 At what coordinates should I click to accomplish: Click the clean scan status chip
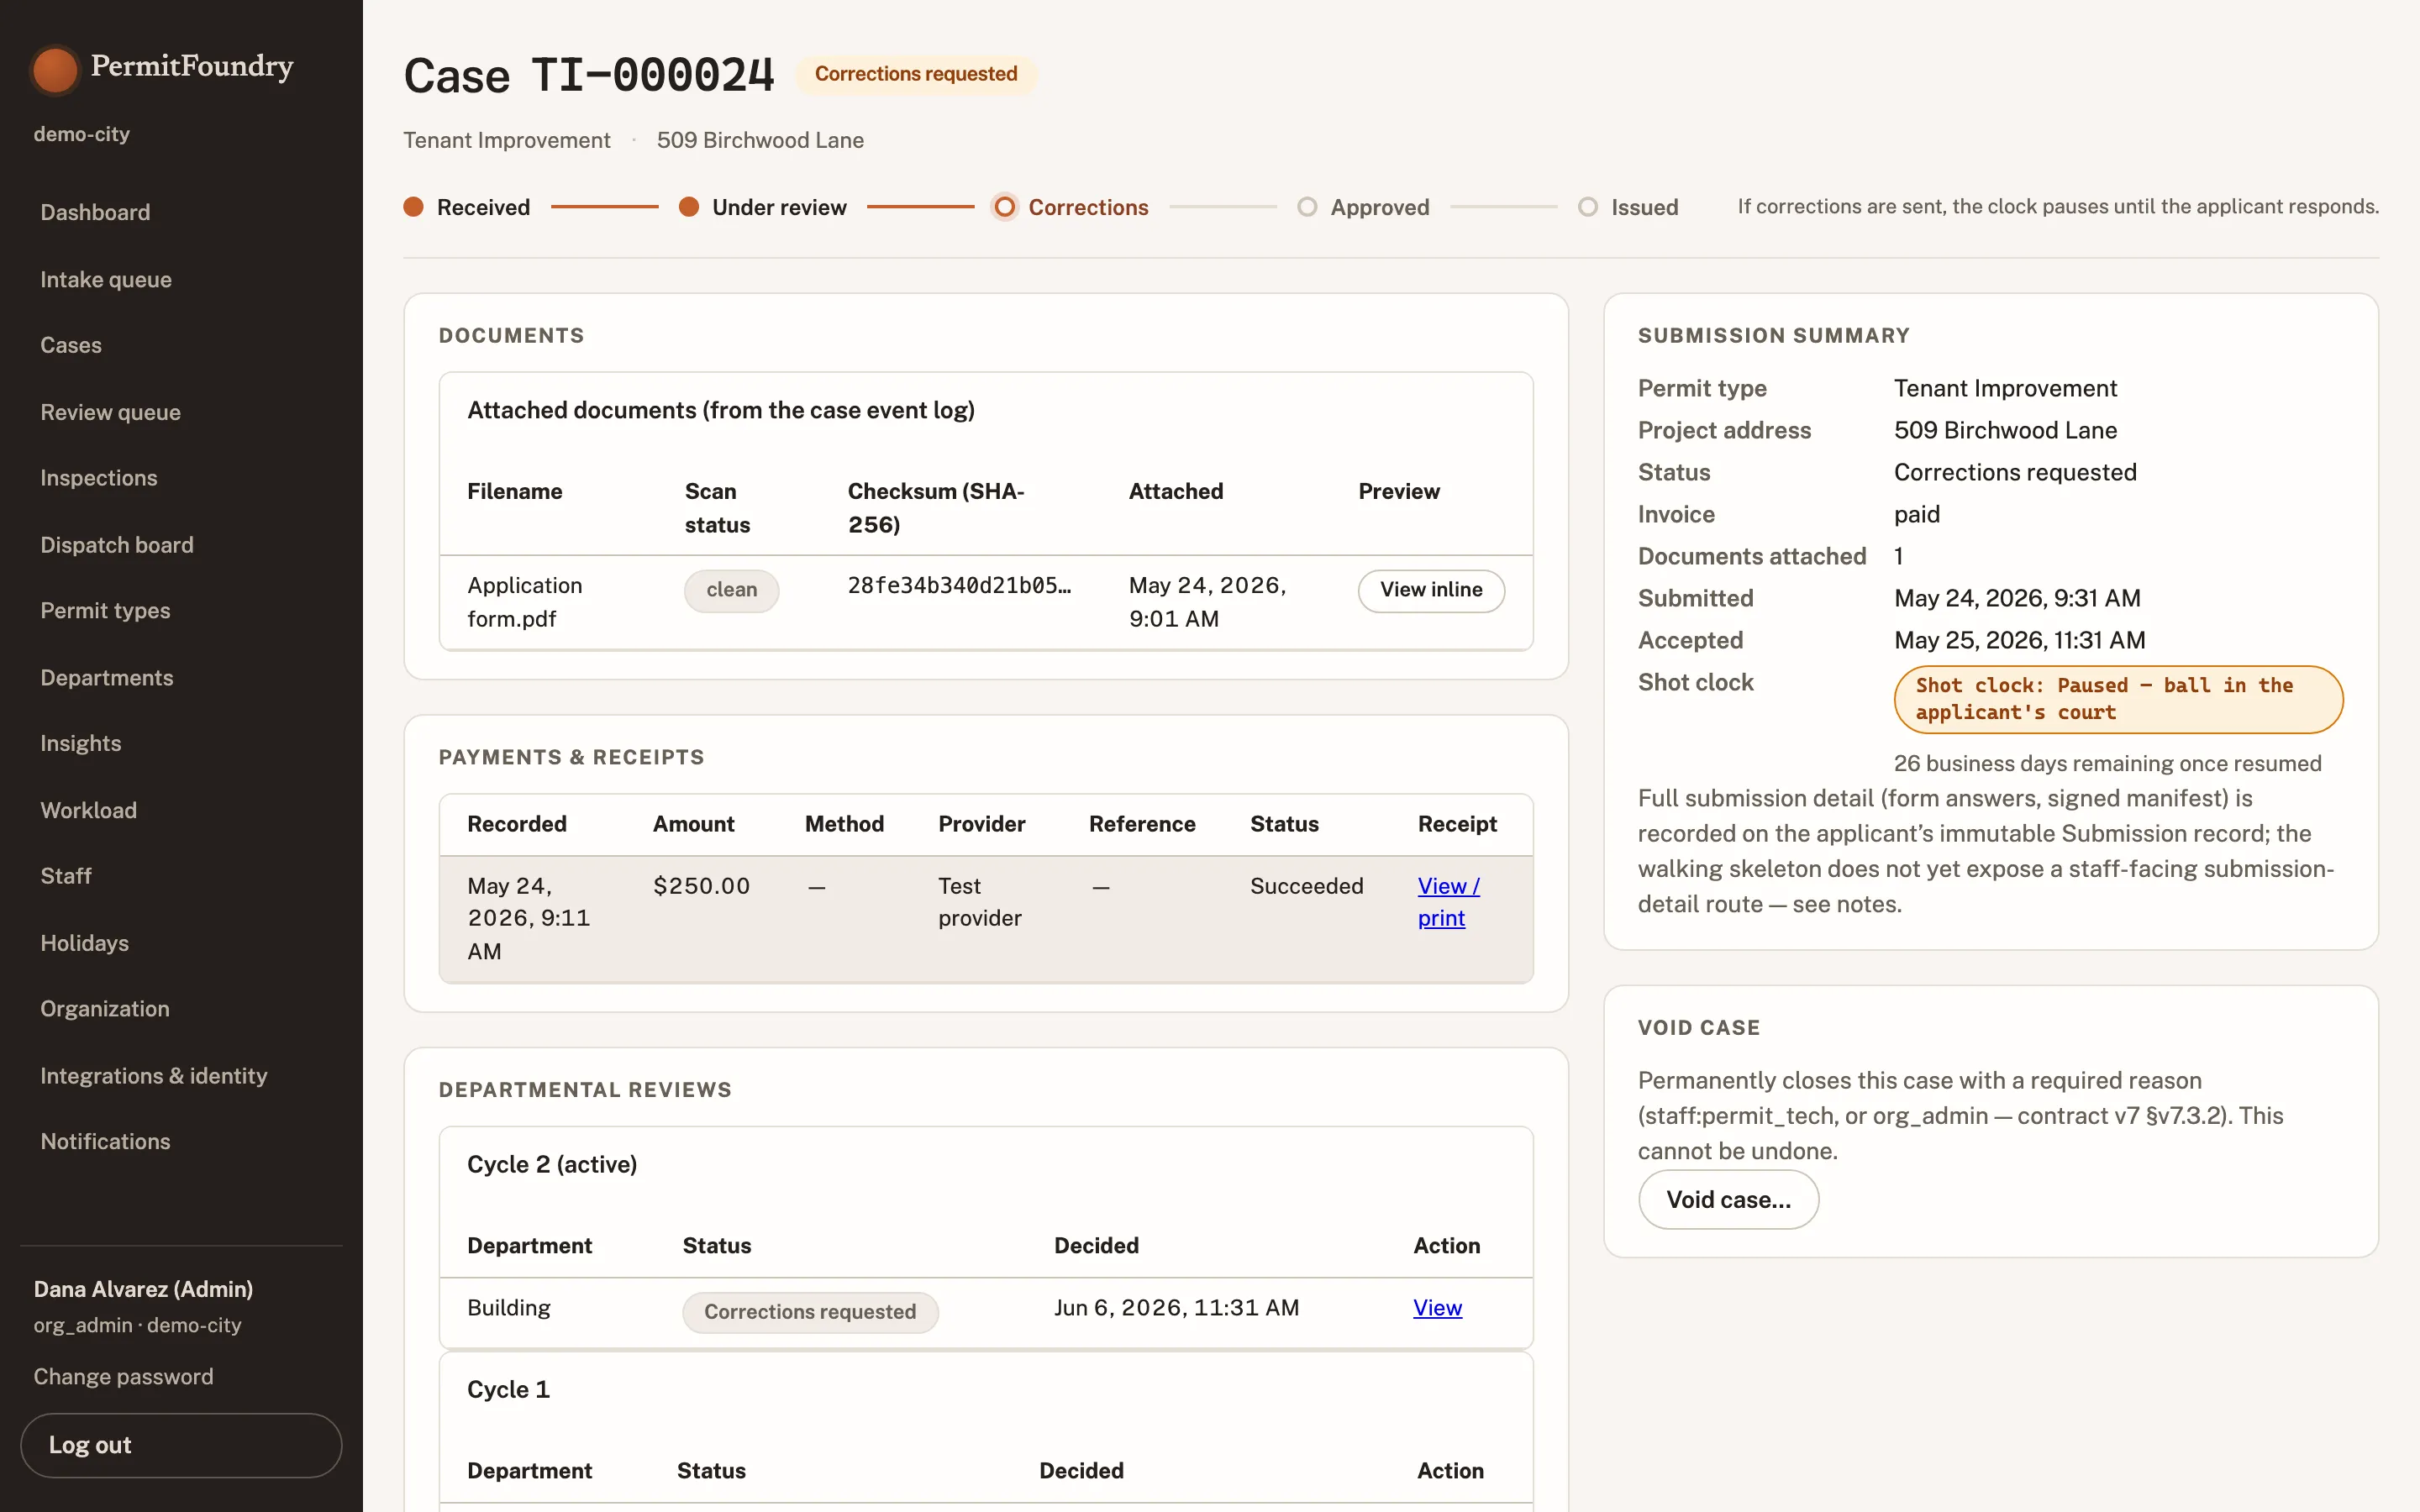[731, 590]
